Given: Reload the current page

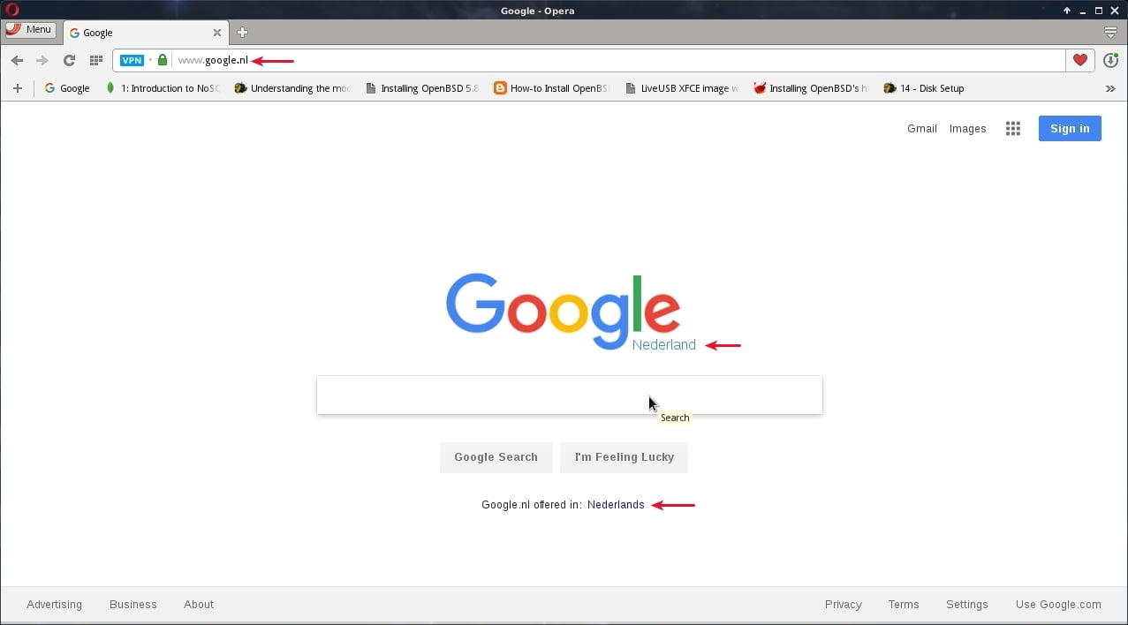Looking at the screenshot, I should (69, 61).
